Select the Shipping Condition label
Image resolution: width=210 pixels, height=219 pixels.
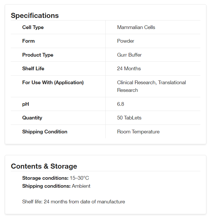[x=45, y=132]
